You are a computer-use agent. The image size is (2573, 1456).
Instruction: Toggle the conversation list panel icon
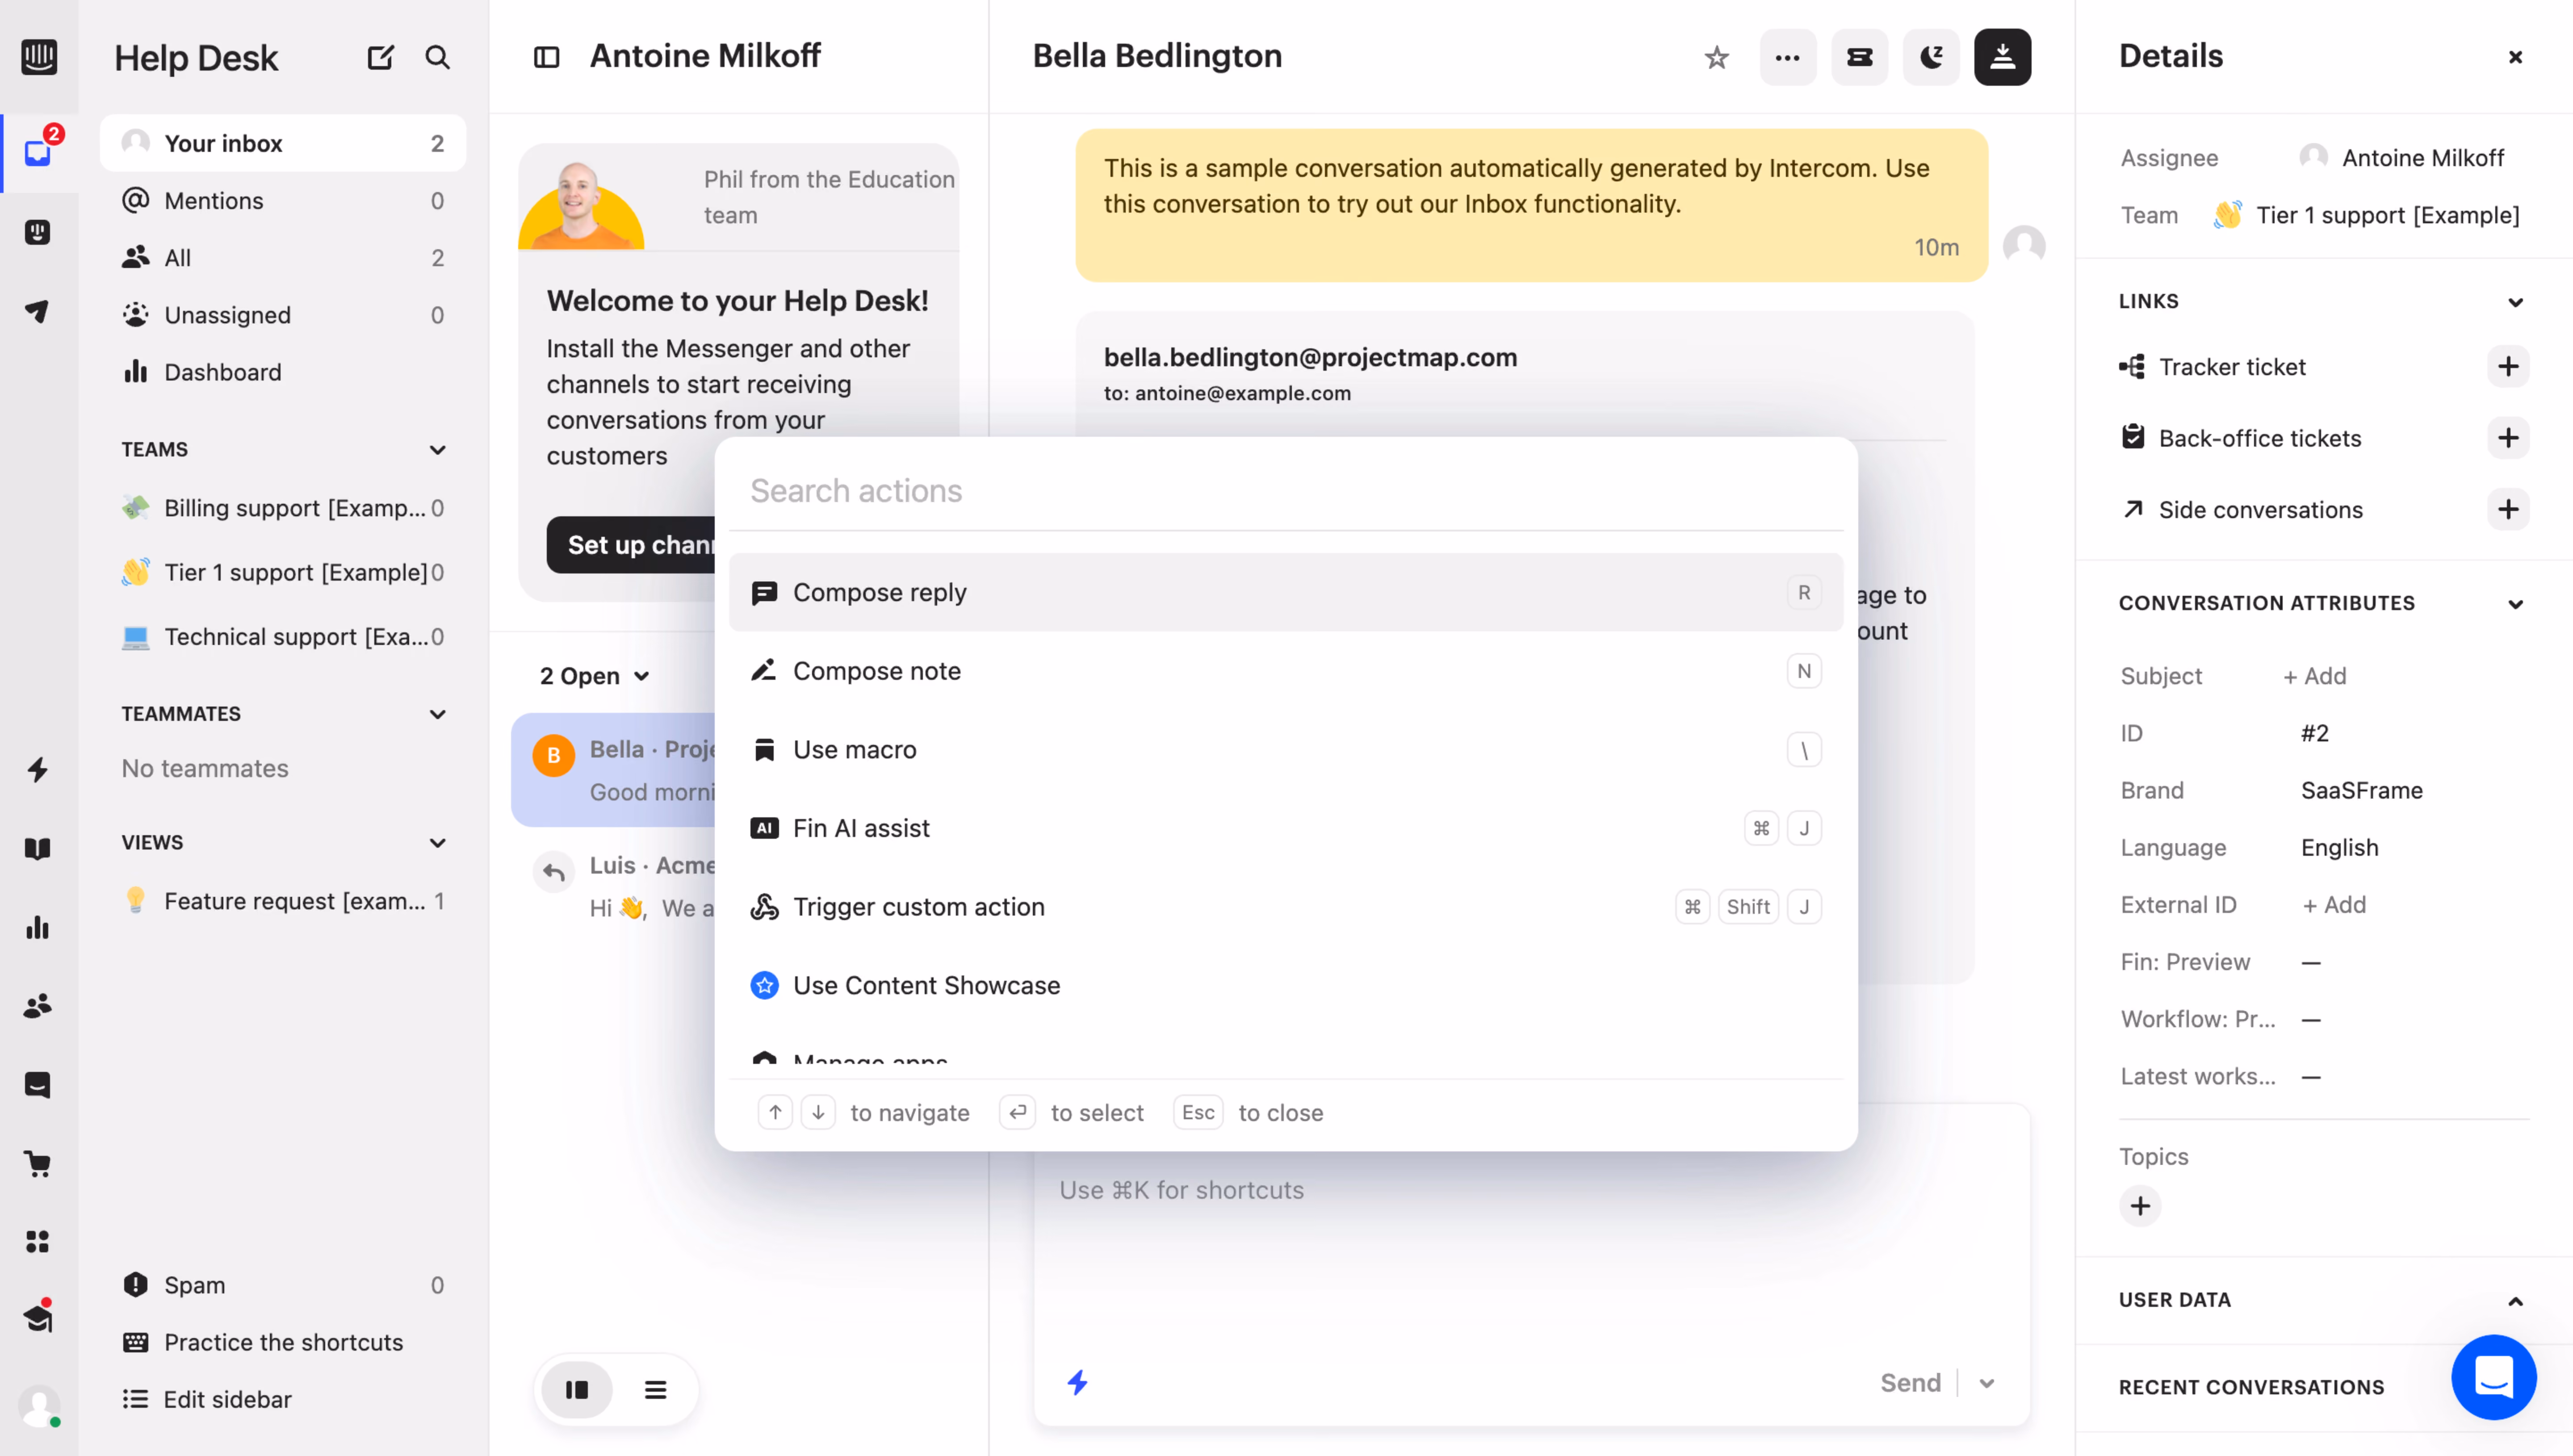(x=546, y=57)
